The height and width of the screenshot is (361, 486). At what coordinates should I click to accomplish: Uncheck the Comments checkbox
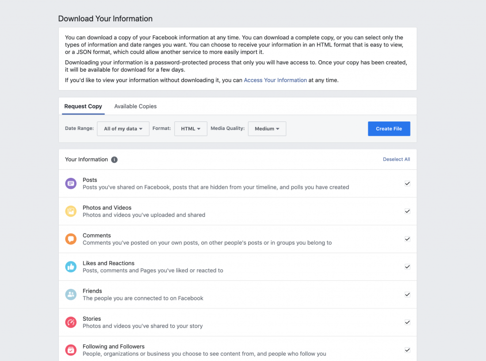(407, 239)
